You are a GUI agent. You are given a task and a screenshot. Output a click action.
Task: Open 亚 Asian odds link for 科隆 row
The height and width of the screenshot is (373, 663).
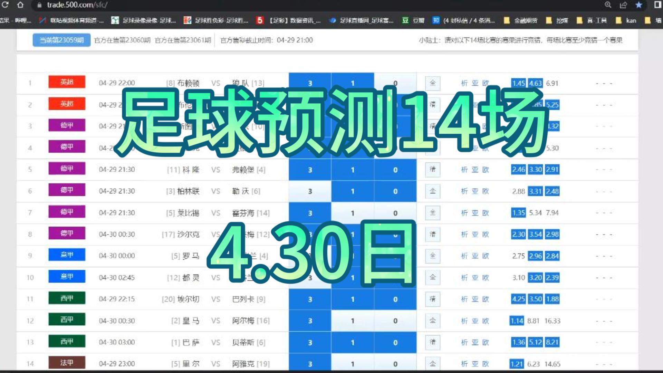point(475,170)
